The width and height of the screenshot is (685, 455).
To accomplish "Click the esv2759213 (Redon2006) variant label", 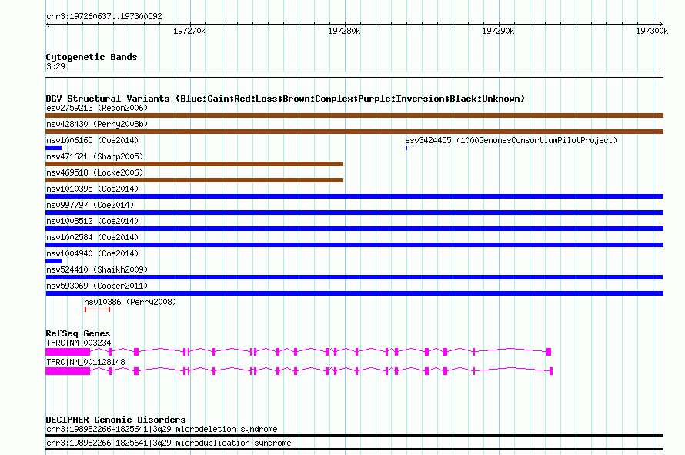I will [x=97, y=108].
